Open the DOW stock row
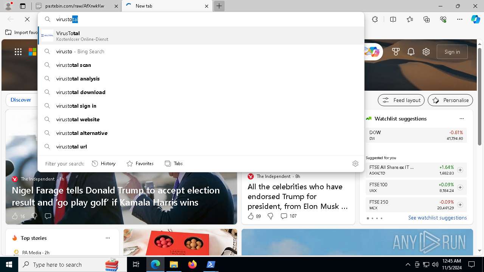Screen dimensions: 484x272 click(x=416, y=135)
